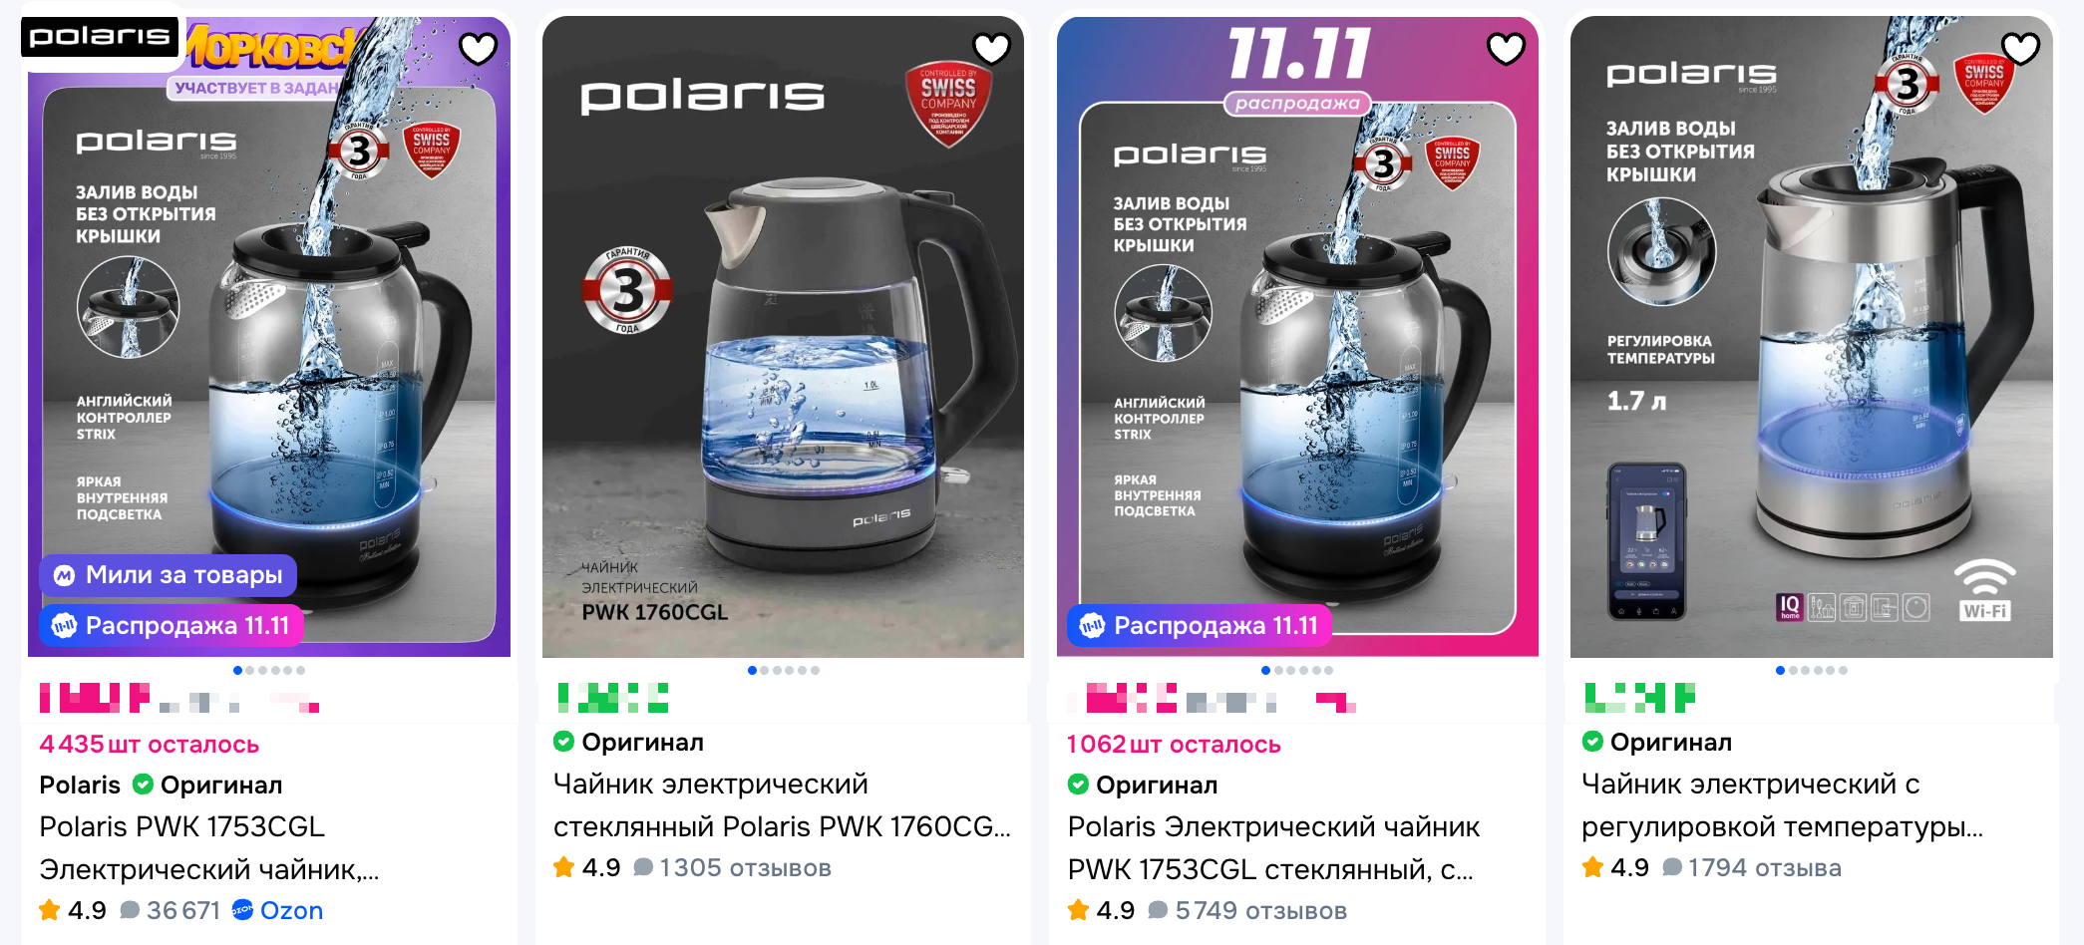The height and width of the screenshot is (945, 2084).
Task: Add the 11.11 sale kettle to favorites
Action: click(1506, 48)
